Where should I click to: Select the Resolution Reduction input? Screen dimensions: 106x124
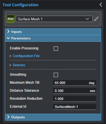[74, 99]
